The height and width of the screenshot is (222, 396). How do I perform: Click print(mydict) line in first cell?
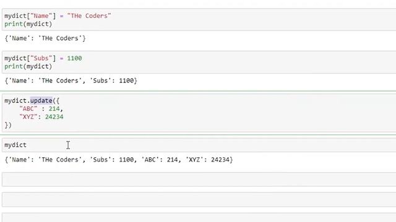(x=28, y=24)
